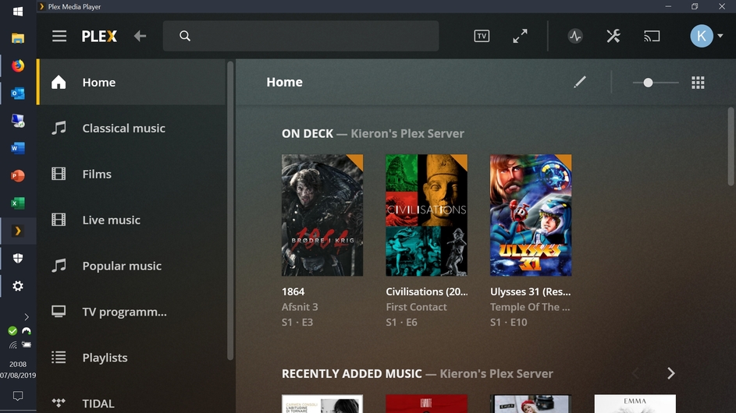Open the Films library
736x413 pixels.
click(x=131, y=174)
